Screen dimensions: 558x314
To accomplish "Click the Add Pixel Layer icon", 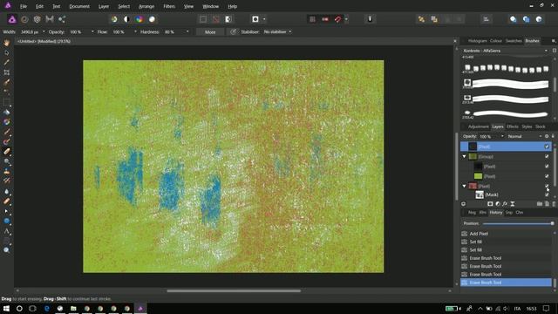I will coord(547,204).
